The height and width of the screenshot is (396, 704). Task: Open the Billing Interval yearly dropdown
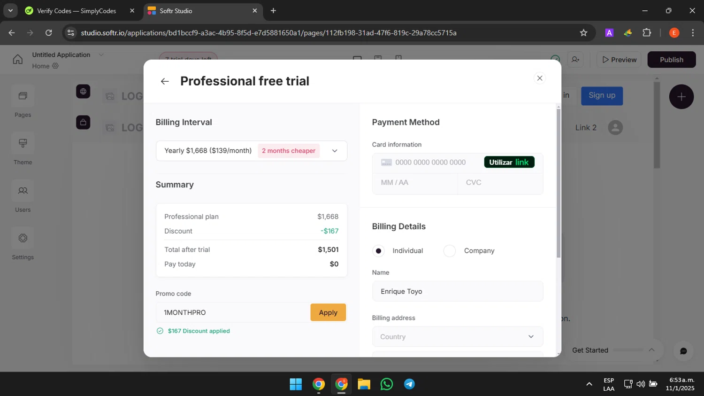252,151
